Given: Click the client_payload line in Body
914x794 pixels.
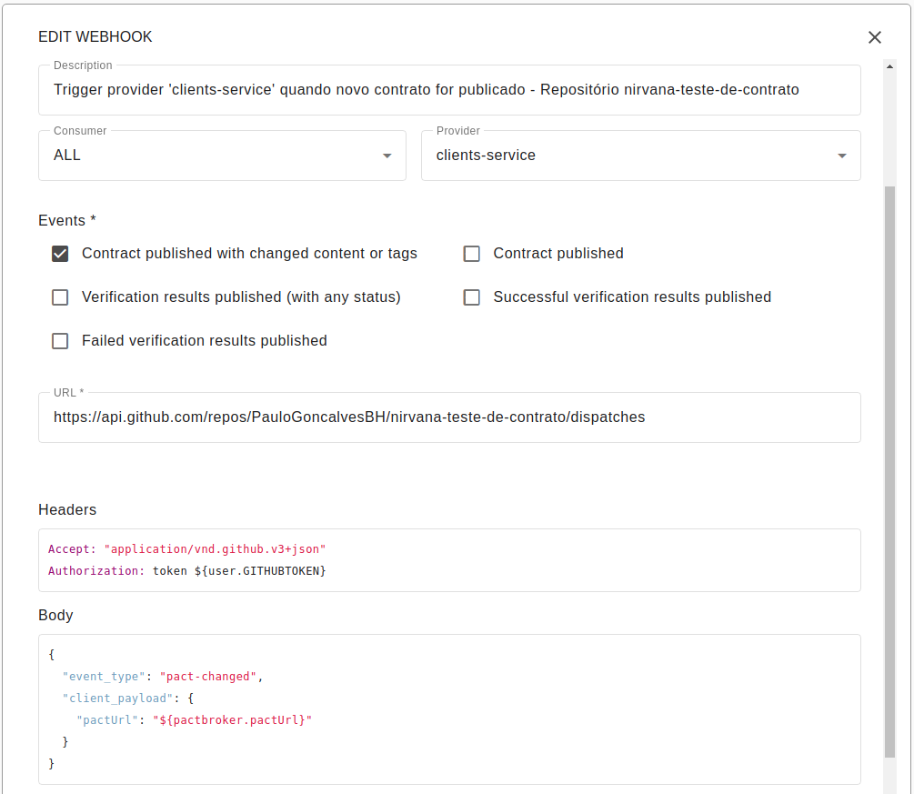Looking at the screenshot, I should [x=127, y=699].
